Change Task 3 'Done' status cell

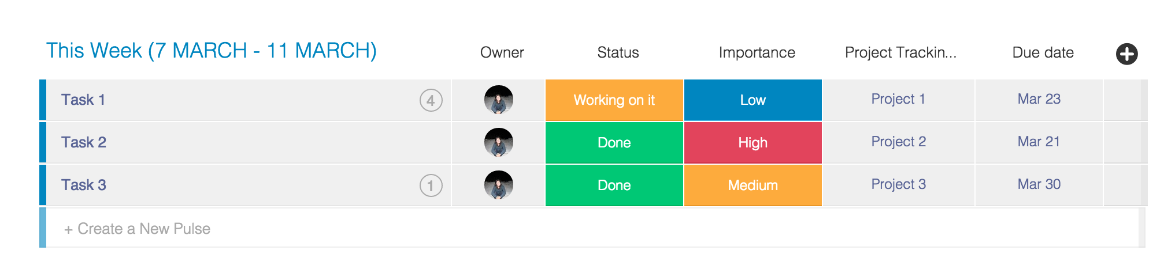(614, 185)
